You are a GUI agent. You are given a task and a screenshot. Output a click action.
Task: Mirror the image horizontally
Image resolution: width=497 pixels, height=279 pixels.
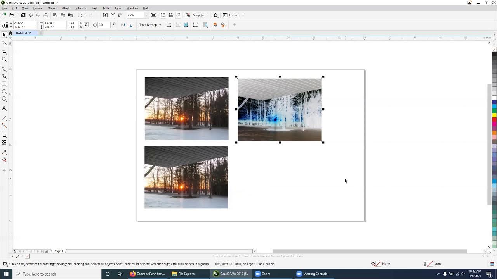pyautogui.click(x=123, y=25)
